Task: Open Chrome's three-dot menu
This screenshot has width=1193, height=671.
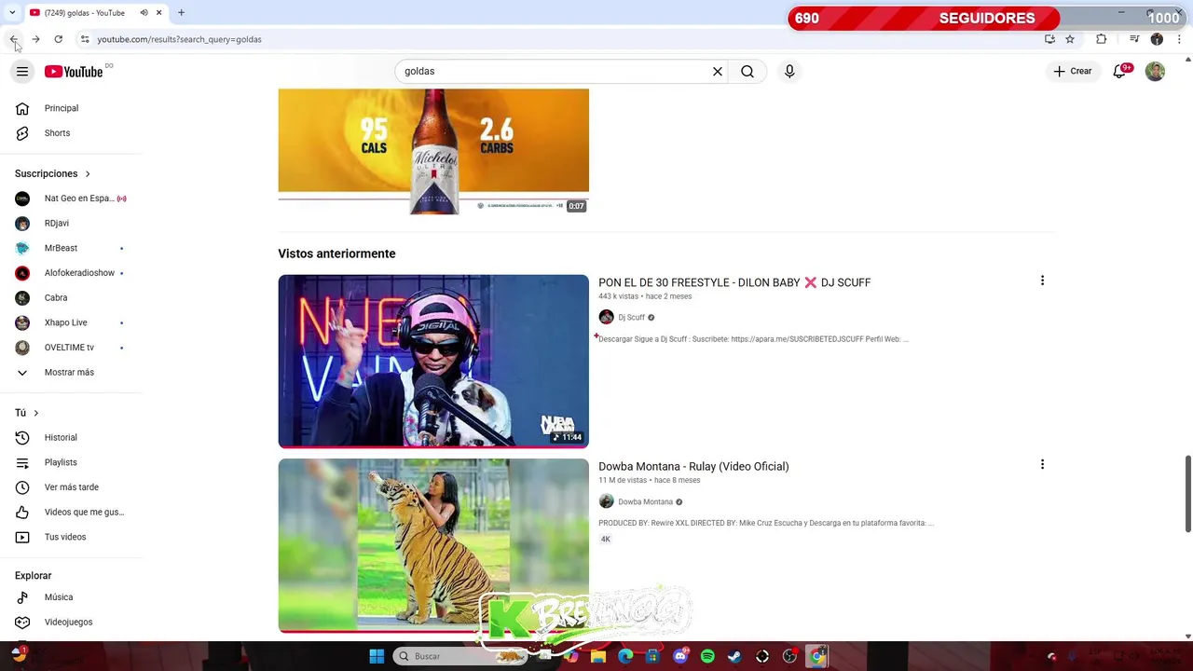Action: (1179, 39)
